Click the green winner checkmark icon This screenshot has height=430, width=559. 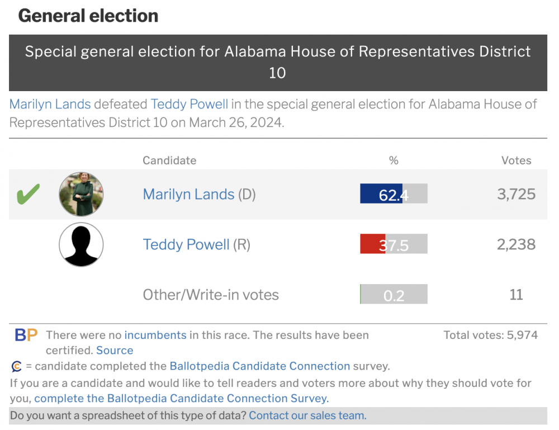[28, 195]
